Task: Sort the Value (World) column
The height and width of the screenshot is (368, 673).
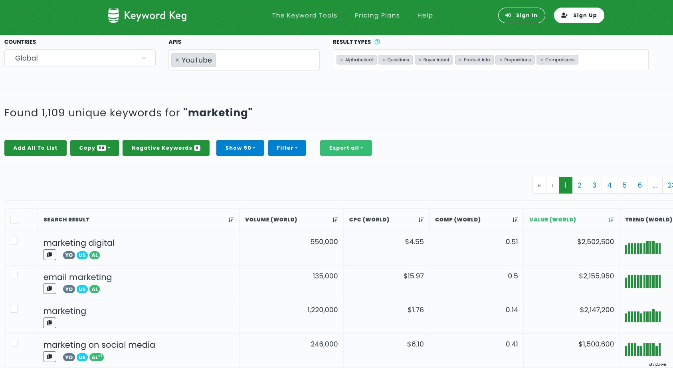Action: [x=611, y=219]
